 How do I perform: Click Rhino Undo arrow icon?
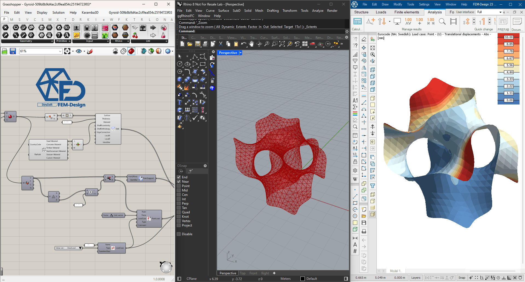pyautogui.click(x=244, y=44)
